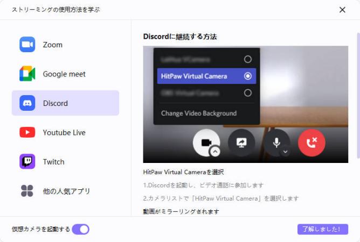Screen dimensions: 360x242
Task: Click step 1 Discordを起動し text
Action: point(203,185)
